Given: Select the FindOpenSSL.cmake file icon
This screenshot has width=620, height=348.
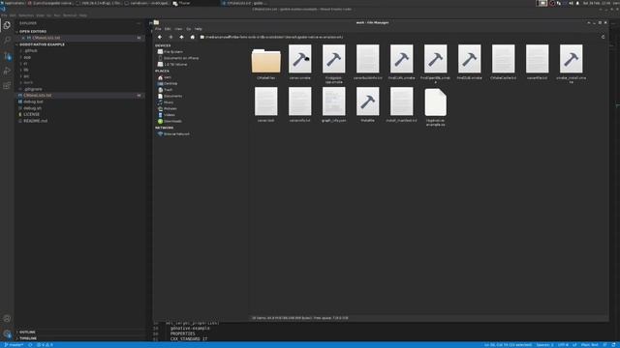Looking at the screenshot, I should 435,59.
